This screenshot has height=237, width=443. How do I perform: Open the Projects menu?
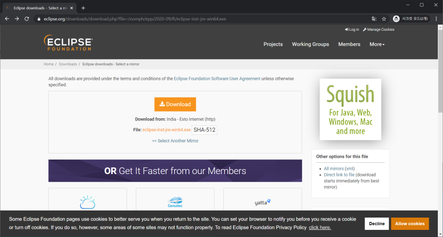[x=273, y=44]
